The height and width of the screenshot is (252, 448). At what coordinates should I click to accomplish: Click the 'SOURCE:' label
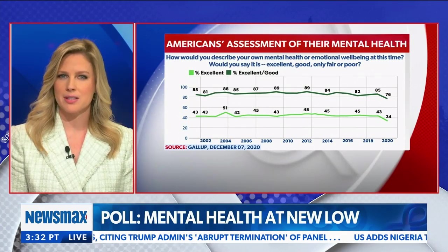click(x=176, y=147)
